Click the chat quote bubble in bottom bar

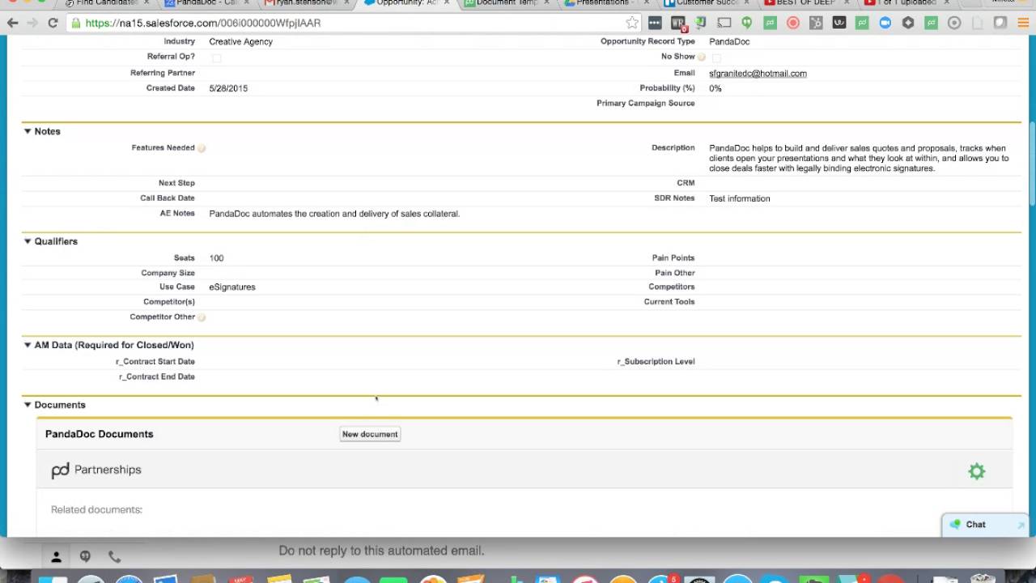click(85, 557)
